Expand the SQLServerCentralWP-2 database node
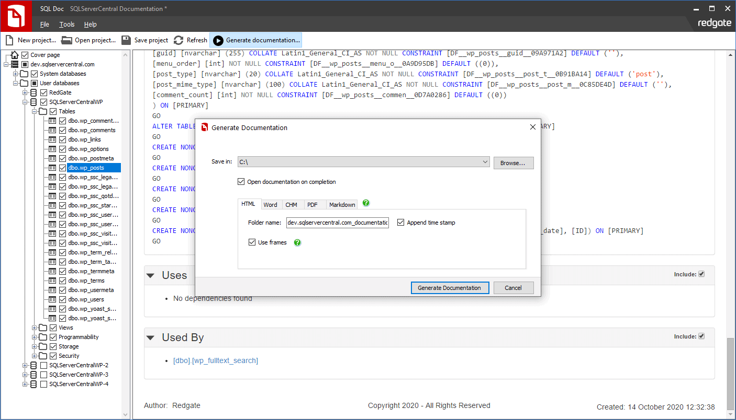 click(25, 365)
